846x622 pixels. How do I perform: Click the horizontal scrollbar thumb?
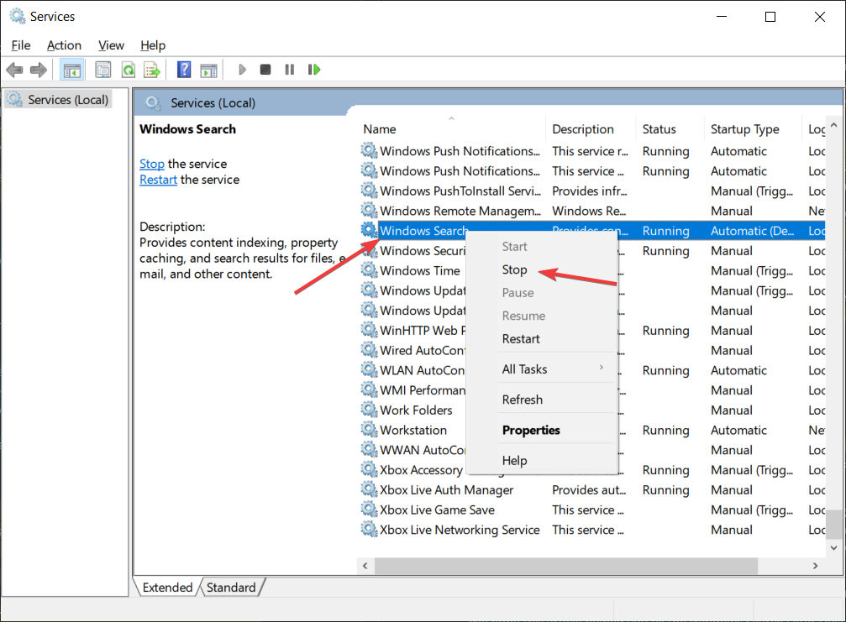pos(566,566)
